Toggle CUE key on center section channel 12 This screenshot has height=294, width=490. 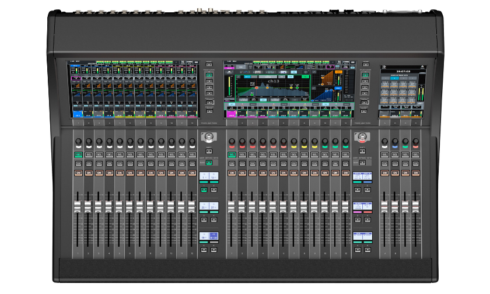345,163
